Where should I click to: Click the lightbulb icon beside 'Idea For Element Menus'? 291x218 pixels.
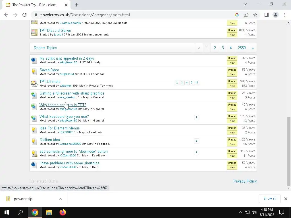(34, 130)
